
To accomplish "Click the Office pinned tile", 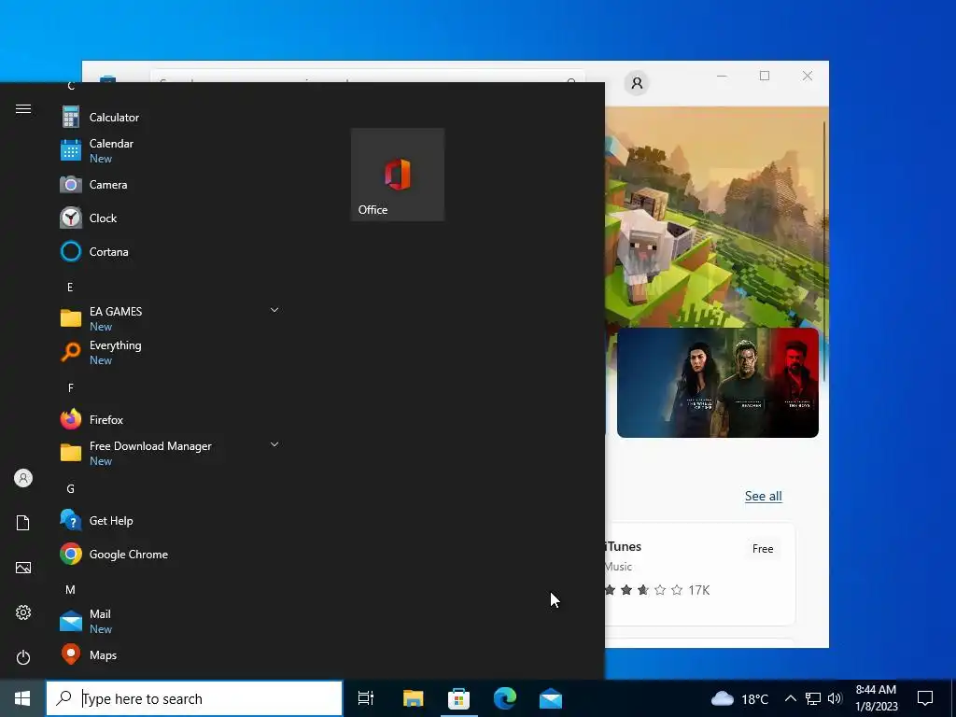I will 398,175.
